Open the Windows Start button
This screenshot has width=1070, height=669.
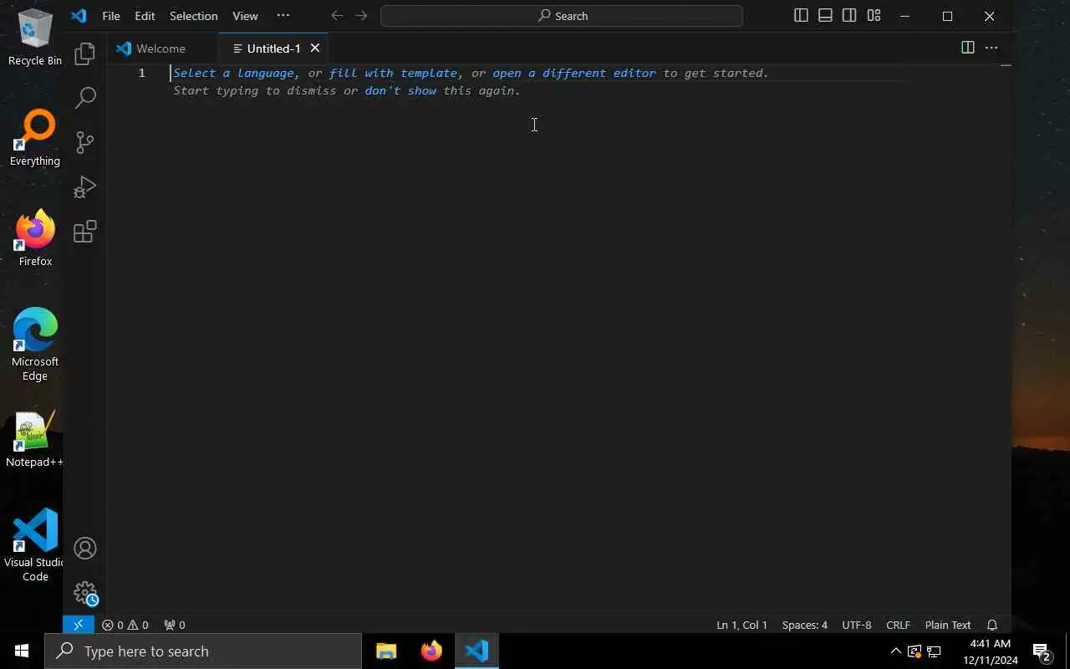[22, 651]
